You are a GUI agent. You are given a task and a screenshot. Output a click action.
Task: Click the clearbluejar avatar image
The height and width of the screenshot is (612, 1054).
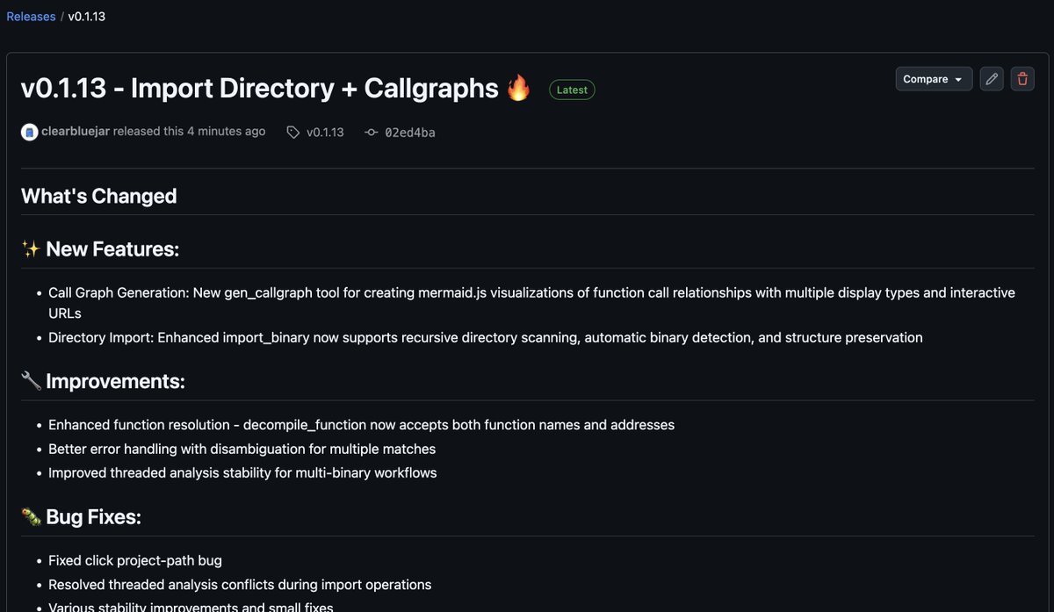pyautogui.click(x=29, y=133)
